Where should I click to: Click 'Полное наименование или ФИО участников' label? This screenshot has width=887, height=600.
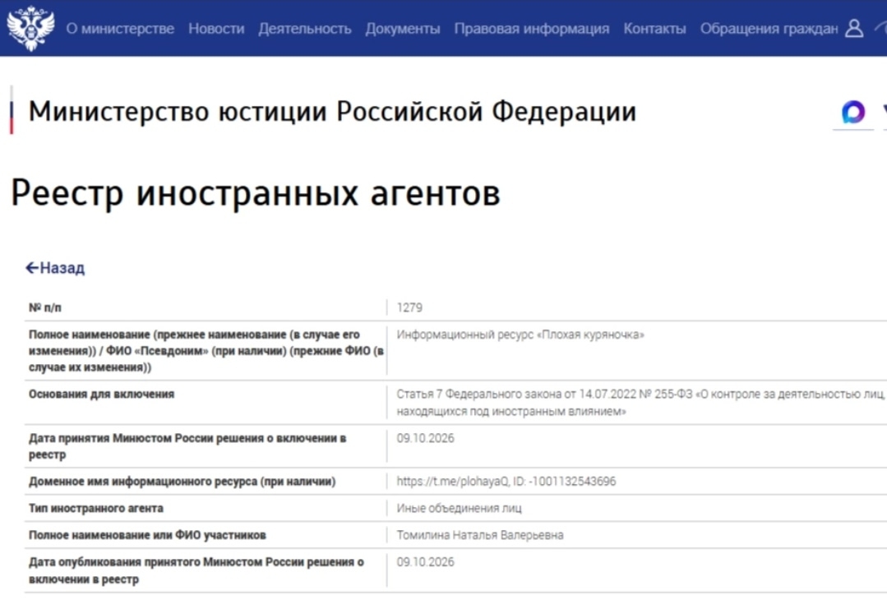click(147, 535)
